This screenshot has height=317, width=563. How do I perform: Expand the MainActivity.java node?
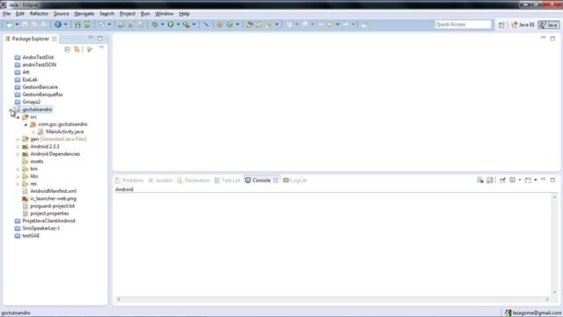33,132
